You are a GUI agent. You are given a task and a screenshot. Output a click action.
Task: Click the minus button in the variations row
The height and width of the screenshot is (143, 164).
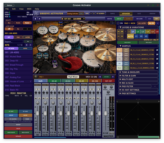pos(118,36)
